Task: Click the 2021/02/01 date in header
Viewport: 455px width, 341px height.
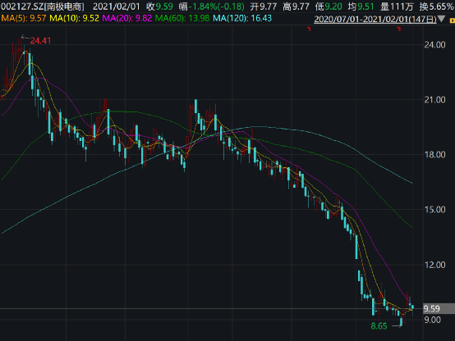Action: tap(116, 7)
